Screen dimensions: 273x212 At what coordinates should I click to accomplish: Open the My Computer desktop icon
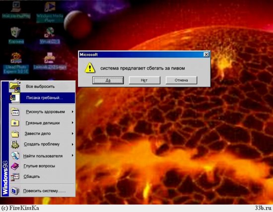[16, 9]
